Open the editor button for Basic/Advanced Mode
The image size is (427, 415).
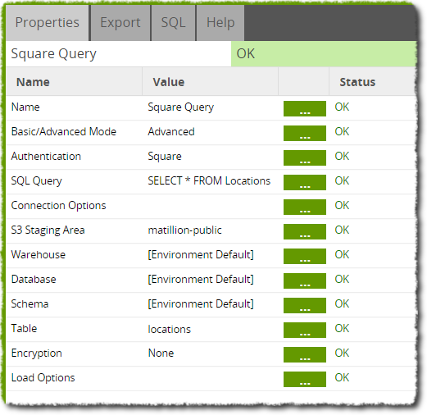(305, 133)
